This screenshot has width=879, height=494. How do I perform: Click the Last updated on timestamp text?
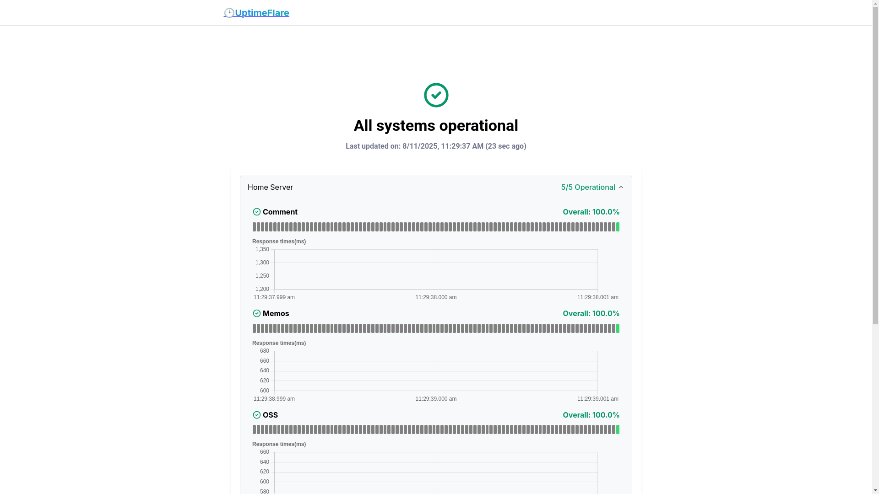[436, 146]
